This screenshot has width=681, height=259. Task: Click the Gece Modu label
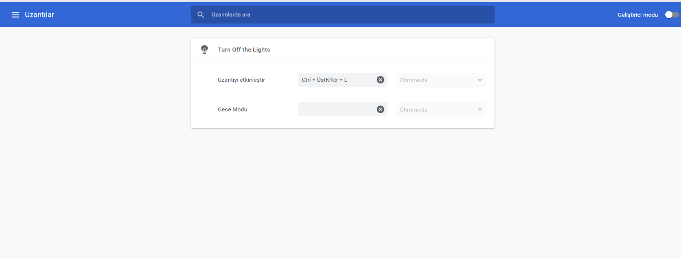click(232, 109)
